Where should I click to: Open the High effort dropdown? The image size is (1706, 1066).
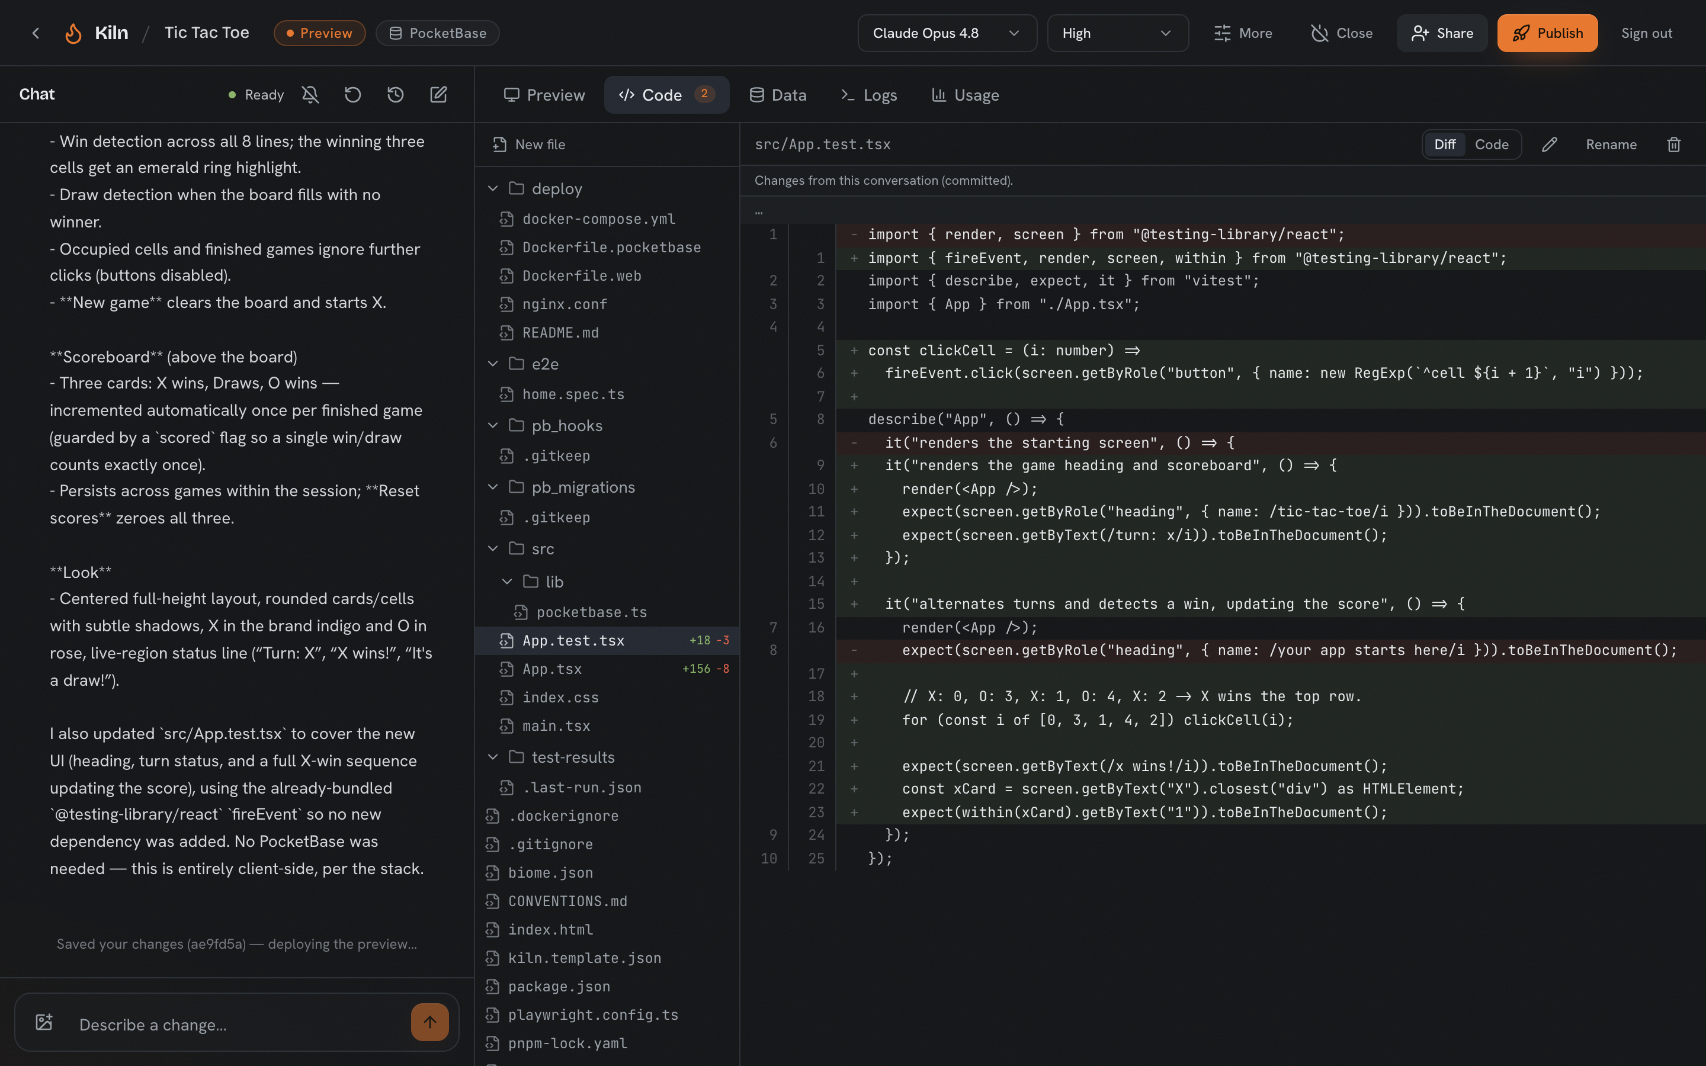tap(1117, 33)
